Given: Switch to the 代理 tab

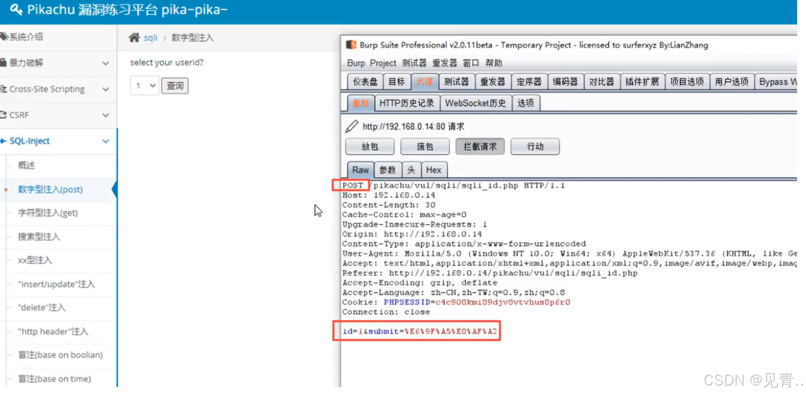Looking at the screenshot, I should pos(425,81).
